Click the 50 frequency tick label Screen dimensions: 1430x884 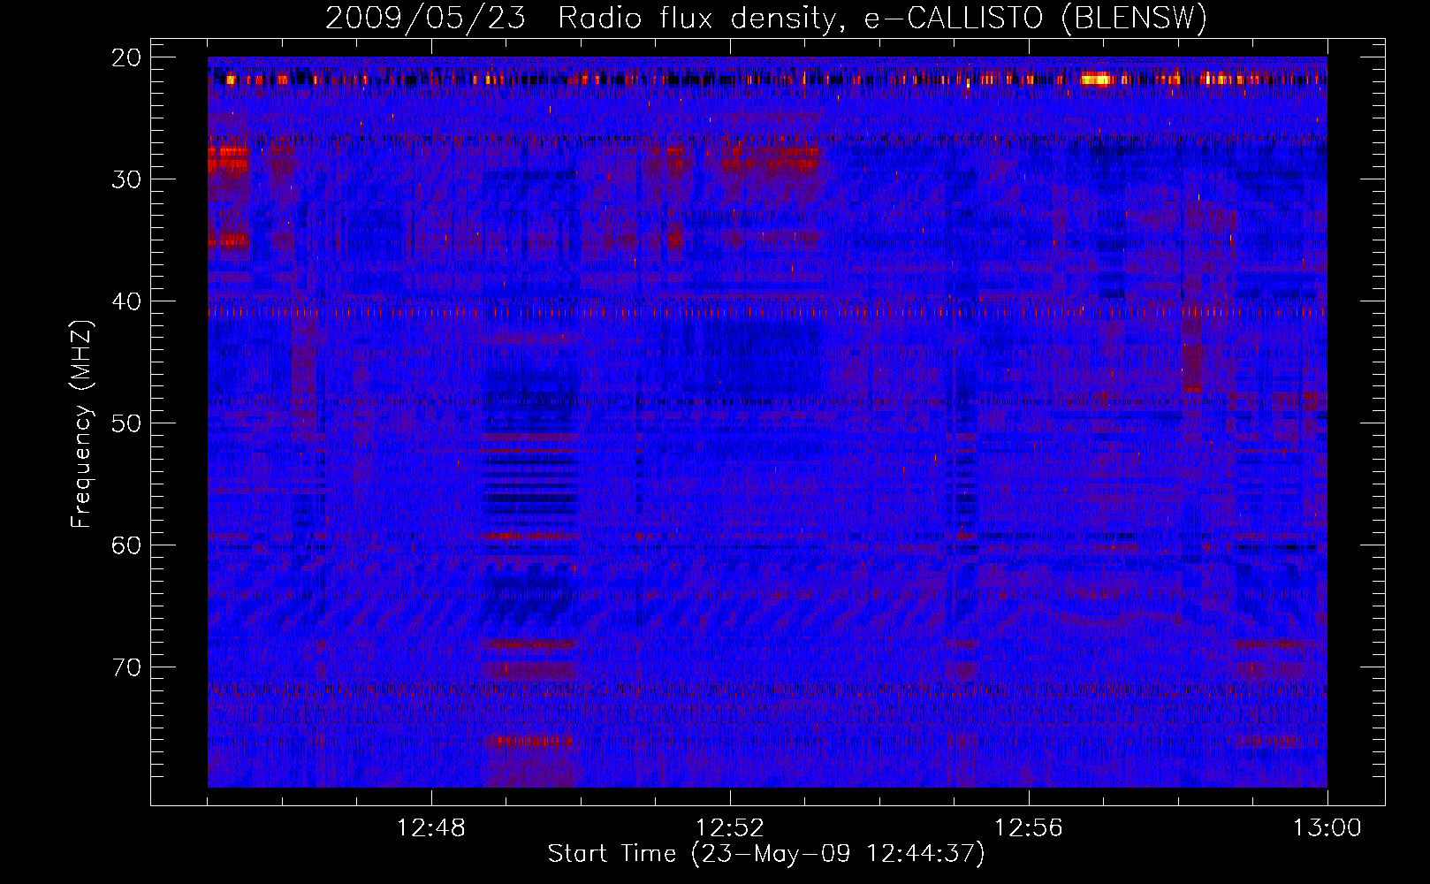(126, 423)
